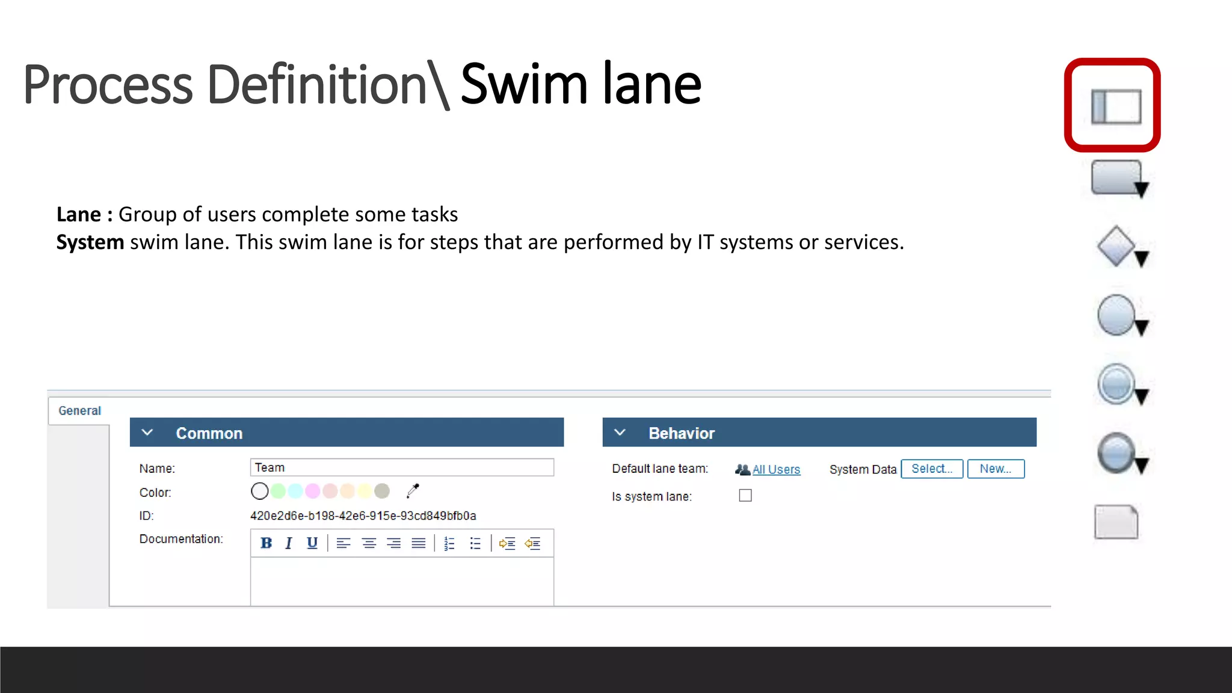Image resolution: width=1232 pixels, height=693 pixels.
Task: Pick the light cyan color swatch
Action: (x=295, y=491)
